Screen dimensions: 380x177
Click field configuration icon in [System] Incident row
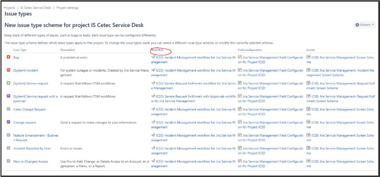240,70
